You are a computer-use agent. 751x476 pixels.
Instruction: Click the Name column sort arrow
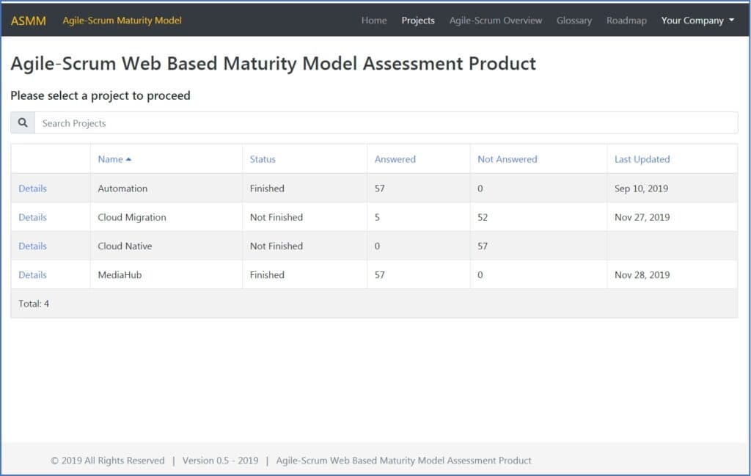pyautogui.click(x=129, y=159)
